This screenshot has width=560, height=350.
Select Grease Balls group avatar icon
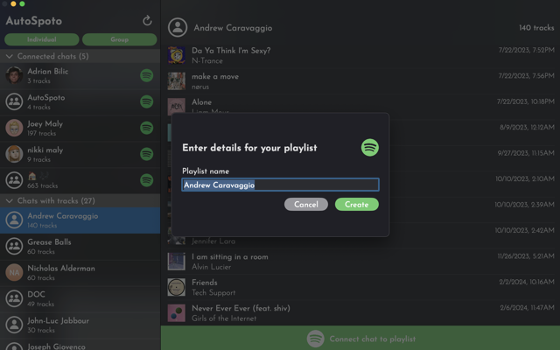point(14,247)
